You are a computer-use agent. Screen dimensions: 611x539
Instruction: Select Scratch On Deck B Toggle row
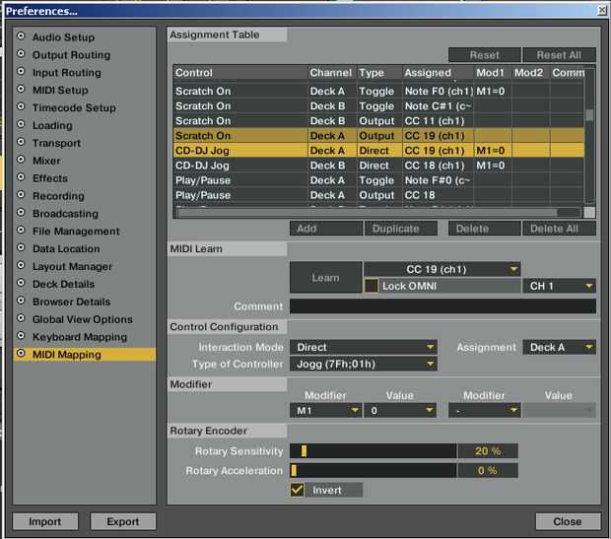pyautogui.click(x=378, y=106)
